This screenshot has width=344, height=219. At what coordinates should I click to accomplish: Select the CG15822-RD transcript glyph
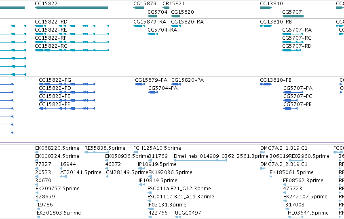(x=72, y=26)
